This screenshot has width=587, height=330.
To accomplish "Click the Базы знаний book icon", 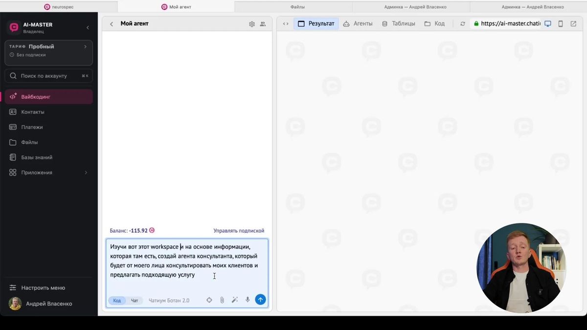I will 13,157.
